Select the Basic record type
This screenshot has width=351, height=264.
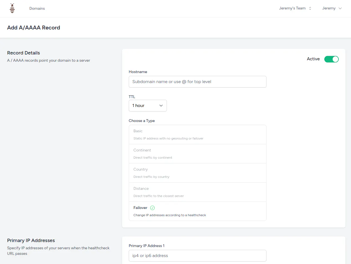[197, 135]
